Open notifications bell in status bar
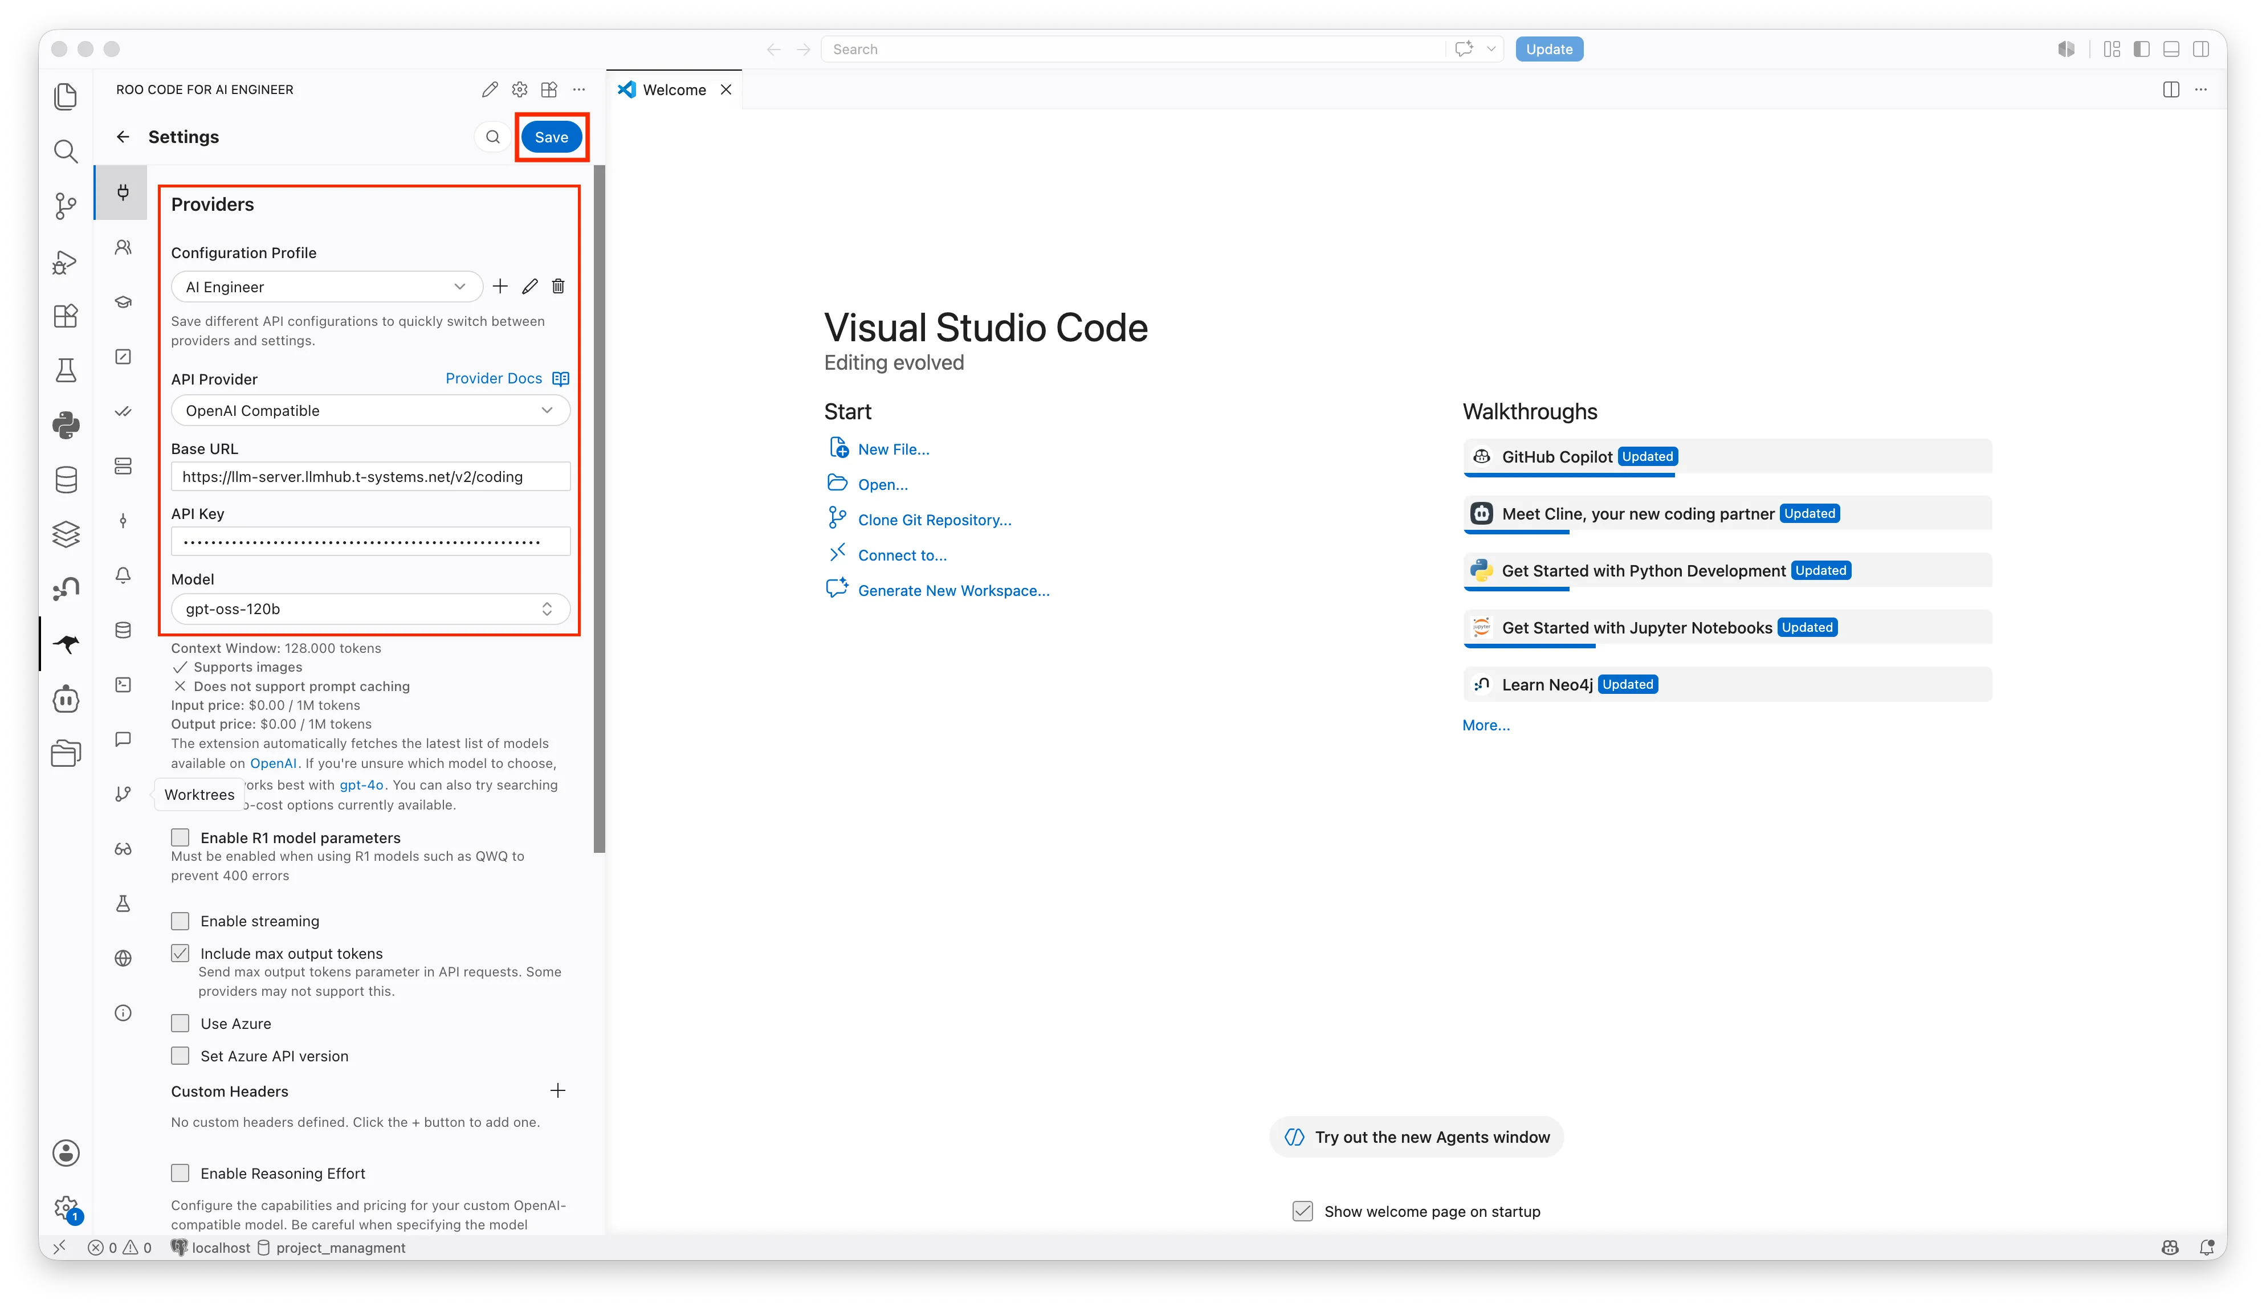2266x1308 pixels. pos(2207,1247)
